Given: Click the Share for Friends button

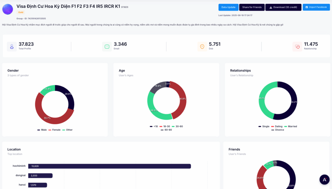Looking at the screenshot, I should (x=252, y=7).
